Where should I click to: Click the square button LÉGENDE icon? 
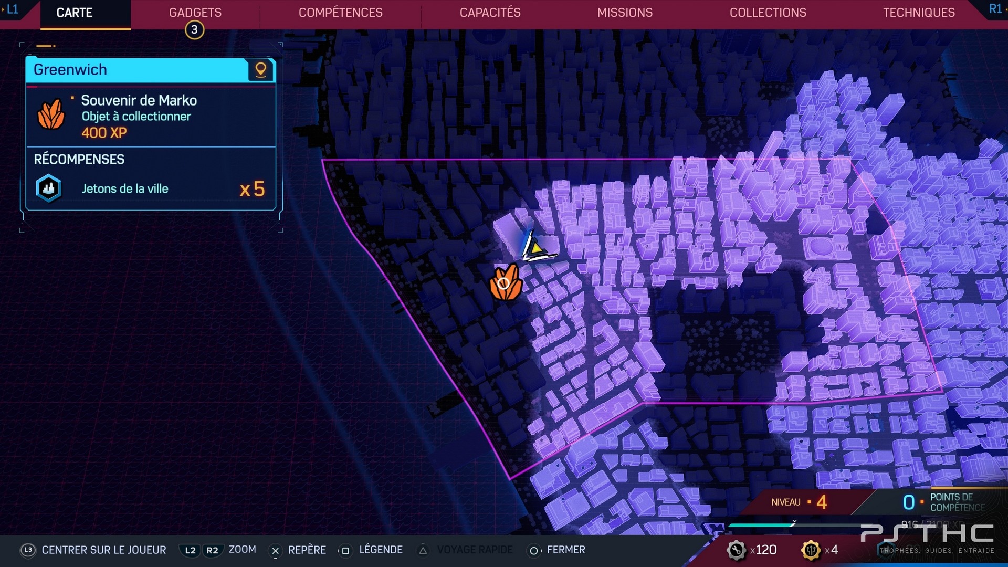[x=345, y=551]
